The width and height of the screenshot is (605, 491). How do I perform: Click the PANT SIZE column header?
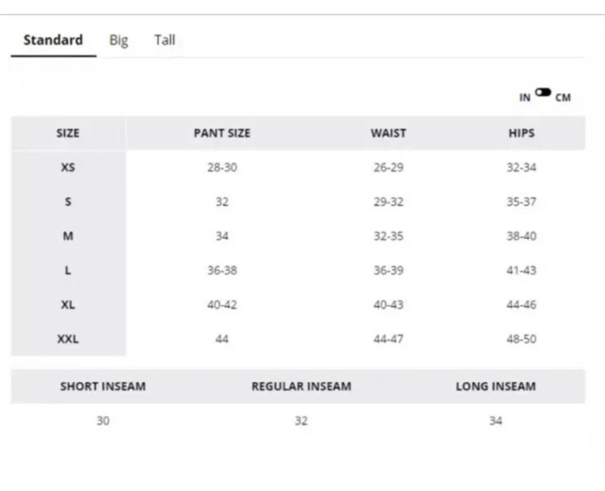click(x=222, y=133)
